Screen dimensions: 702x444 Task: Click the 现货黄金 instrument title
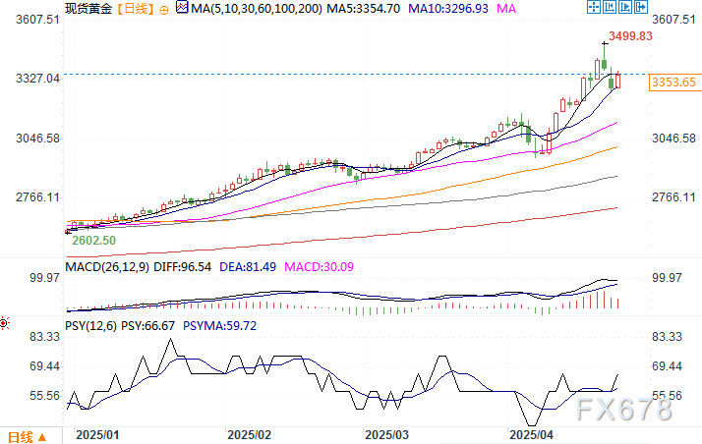[x=88, y=9]
